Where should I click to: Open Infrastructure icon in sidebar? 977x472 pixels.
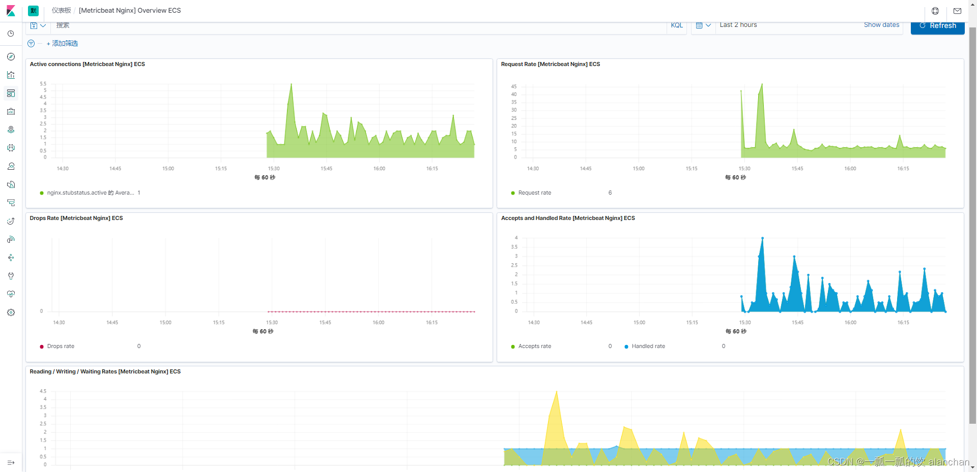coord(11,167)
